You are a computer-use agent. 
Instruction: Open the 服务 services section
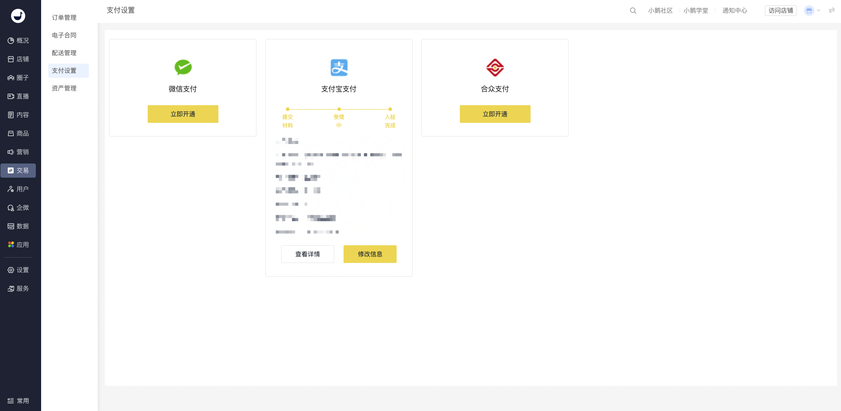pyautogui.click(x=18, y=289)
